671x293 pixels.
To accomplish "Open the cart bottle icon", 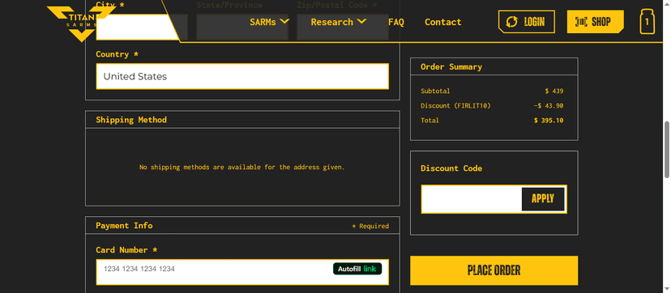I will tap(647, 21).
